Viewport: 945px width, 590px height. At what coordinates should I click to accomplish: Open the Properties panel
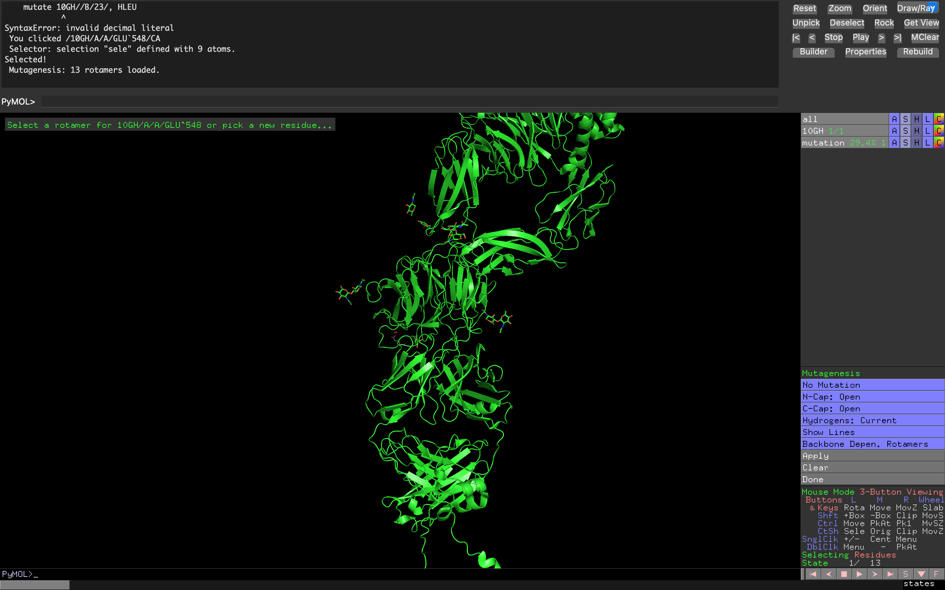coord(865,52)
